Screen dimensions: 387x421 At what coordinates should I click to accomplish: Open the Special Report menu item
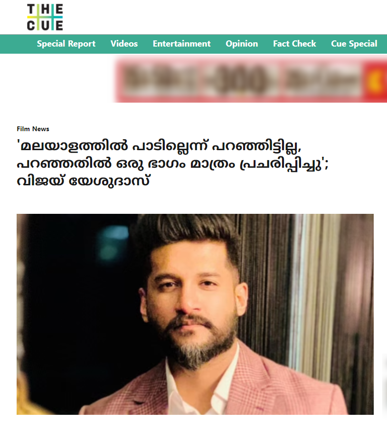66,44
